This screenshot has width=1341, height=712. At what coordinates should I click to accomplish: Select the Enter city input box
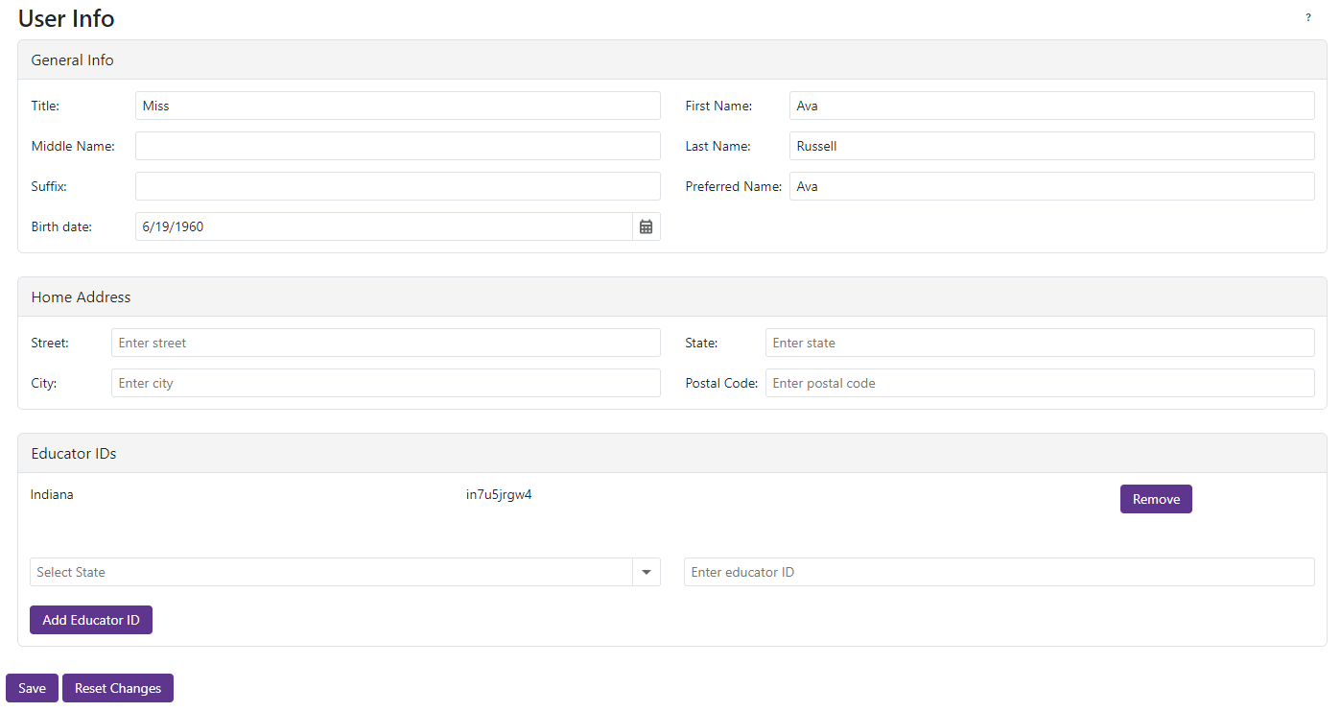pyautogui.click(x=386, y=383)
